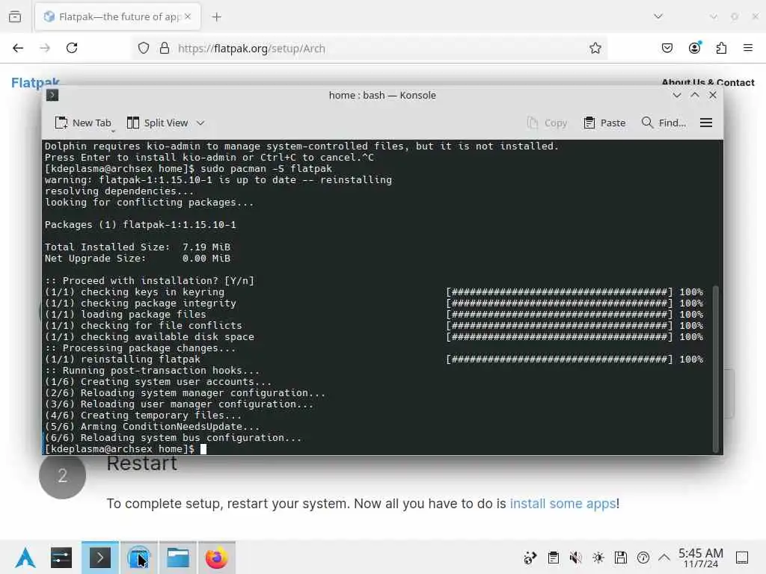Click the Konsole terminal scrollbar
This screenshot has height=574, width=766.
(716, 369)
